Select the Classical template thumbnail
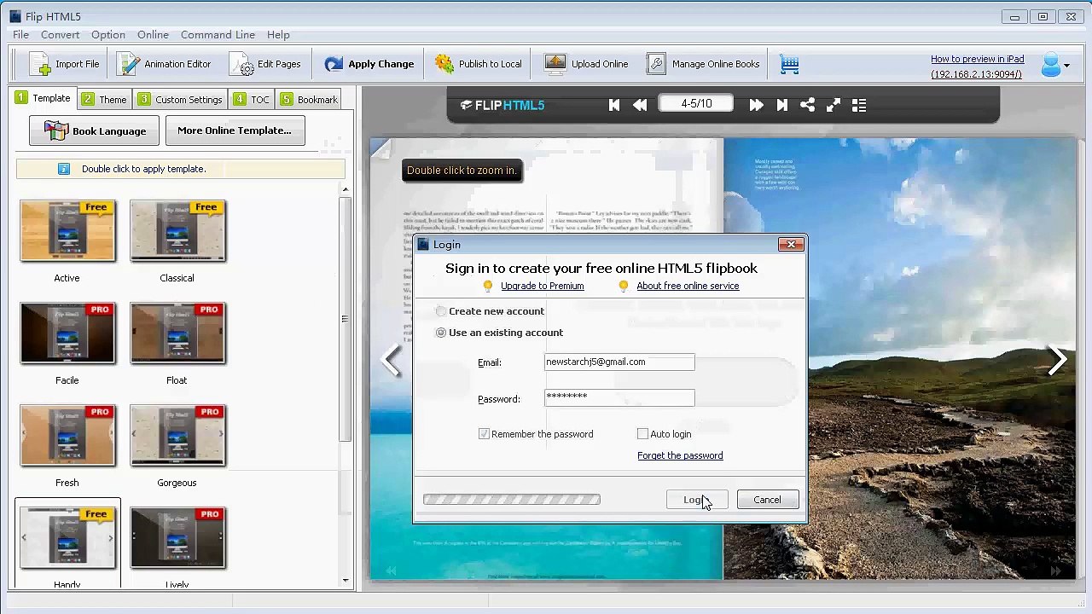1092x614 pixels. (x=177, y=230)
